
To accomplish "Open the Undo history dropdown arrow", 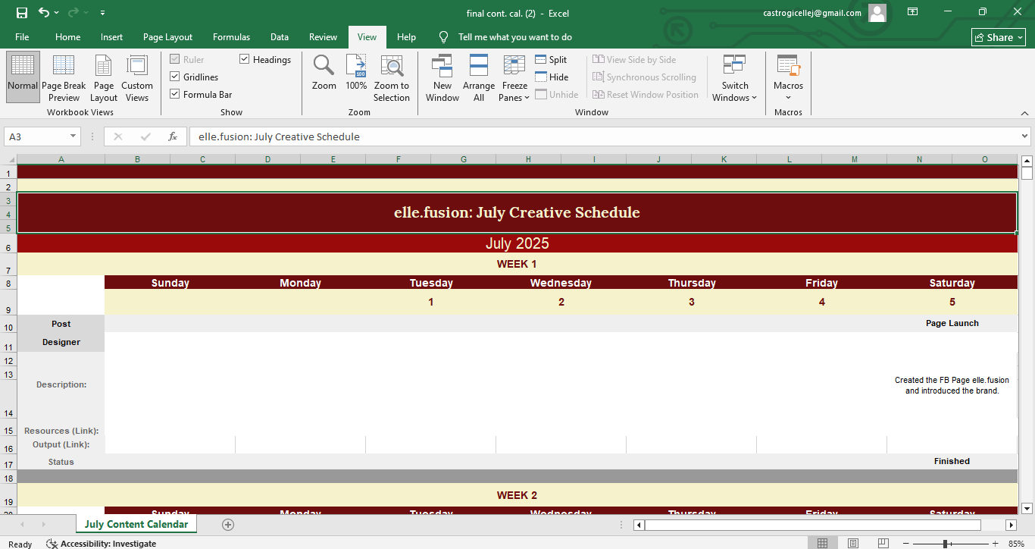I will click(x=58, y=13).
